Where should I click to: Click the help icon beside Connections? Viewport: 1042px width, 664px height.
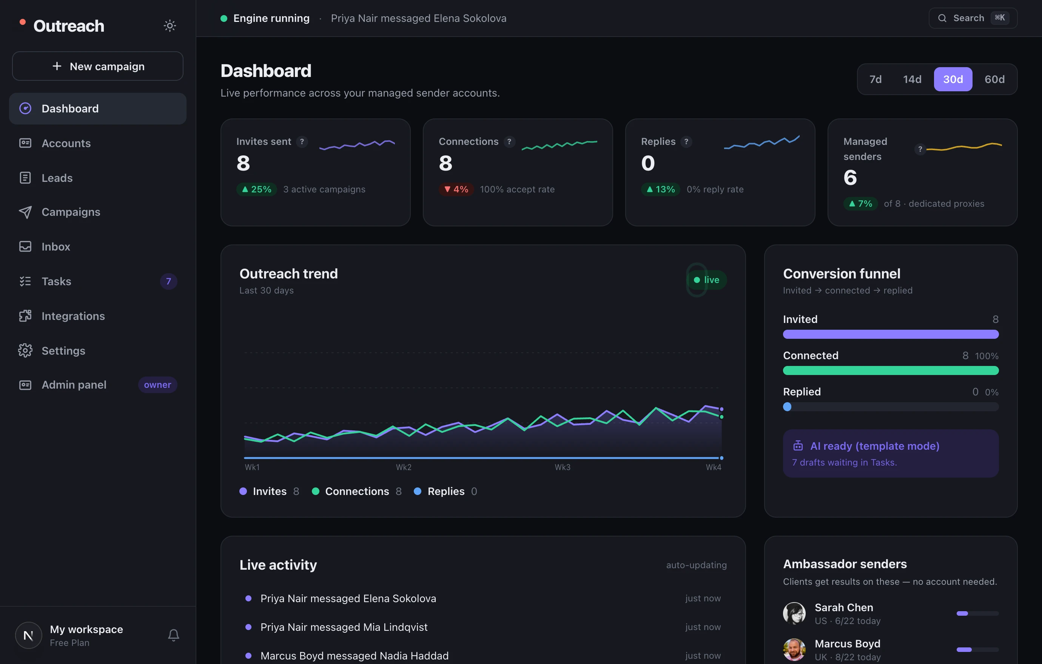tap(509, 141)
